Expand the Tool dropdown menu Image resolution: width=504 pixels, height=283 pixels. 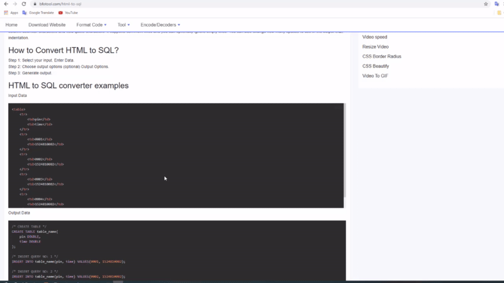pos(124,25)
